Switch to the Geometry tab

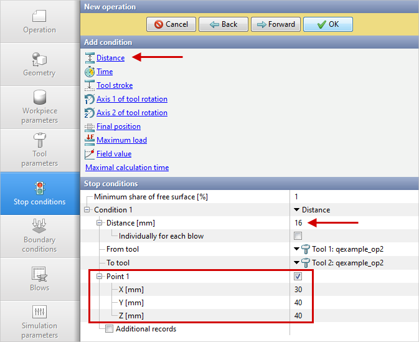(39, 64)
